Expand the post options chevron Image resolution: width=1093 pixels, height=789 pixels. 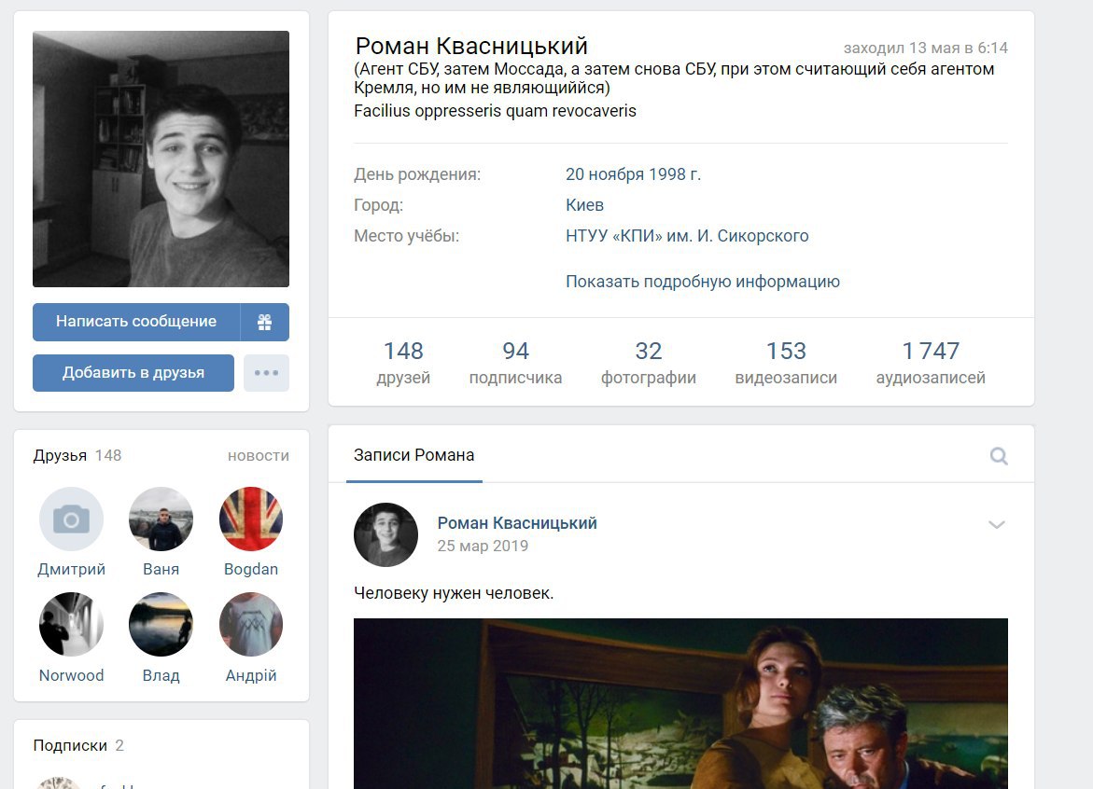pyautogui.click(x=997, y=524)
